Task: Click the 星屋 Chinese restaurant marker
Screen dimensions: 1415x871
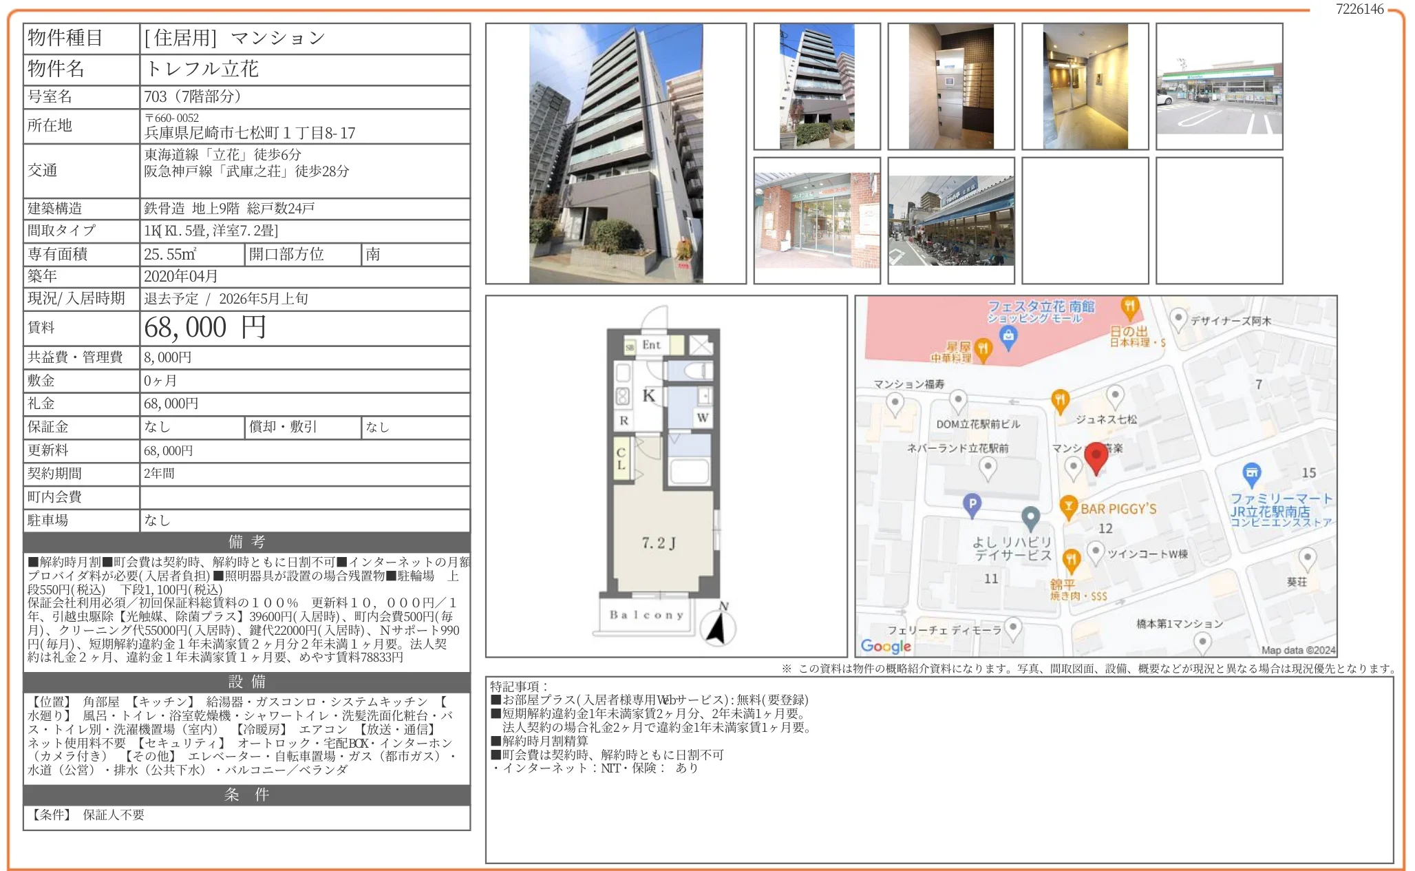Action: 983,348
